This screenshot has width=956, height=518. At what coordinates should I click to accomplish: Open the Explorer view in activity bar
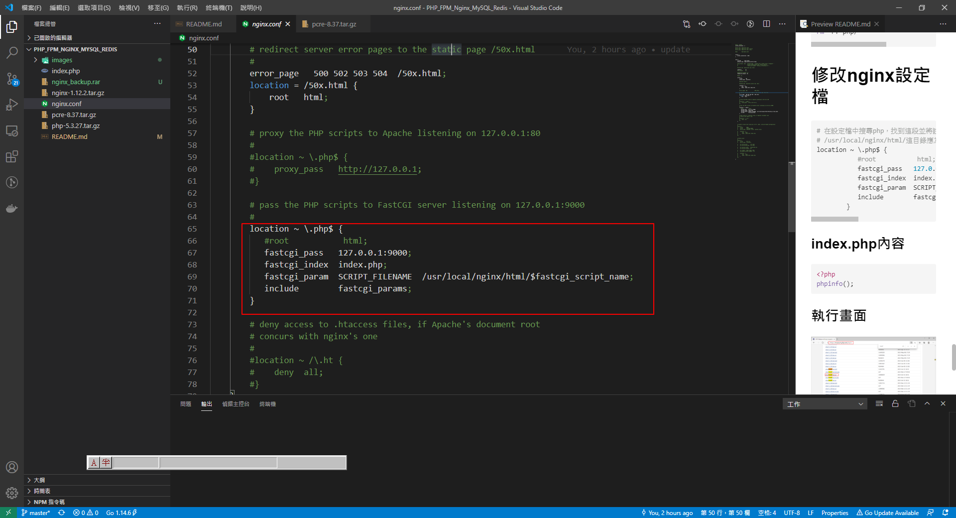point(12,26)
